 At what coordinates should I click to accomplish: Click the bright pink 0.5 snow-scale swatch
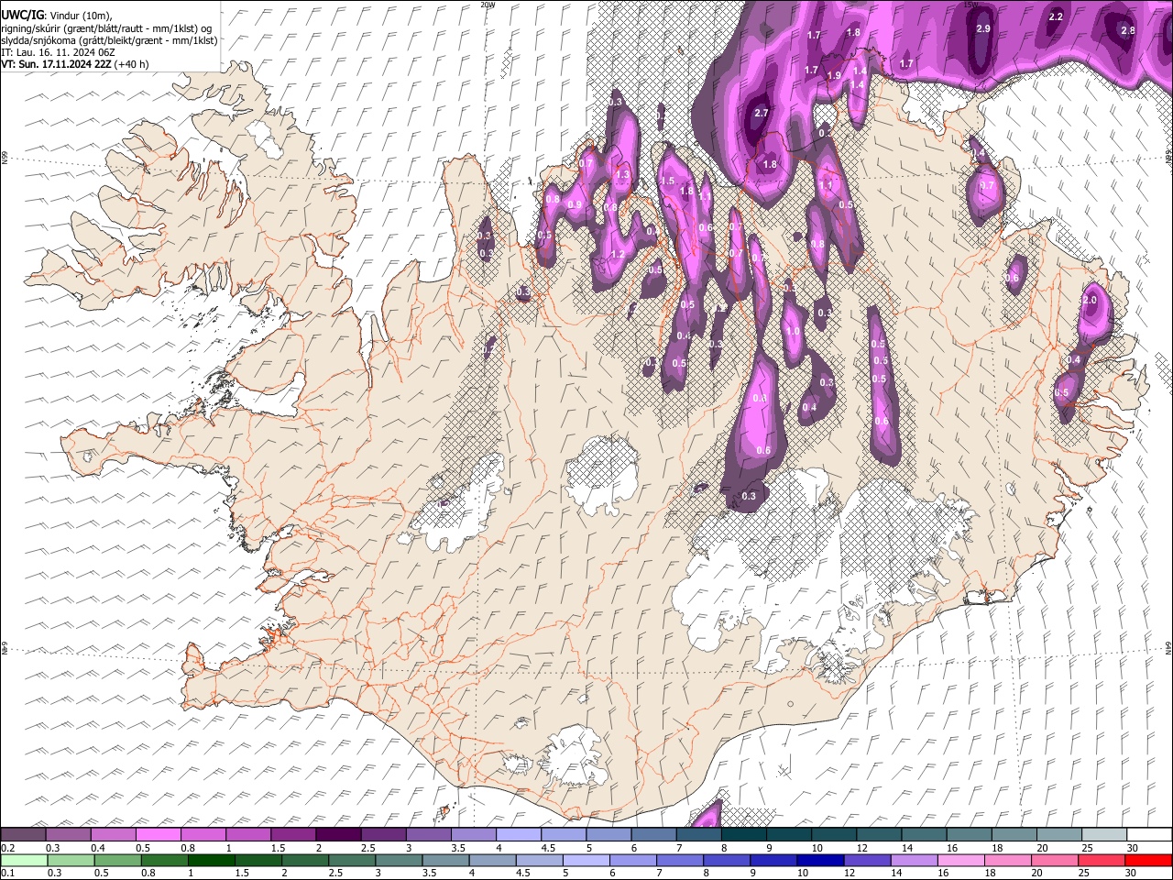click(x=159, y=834)
